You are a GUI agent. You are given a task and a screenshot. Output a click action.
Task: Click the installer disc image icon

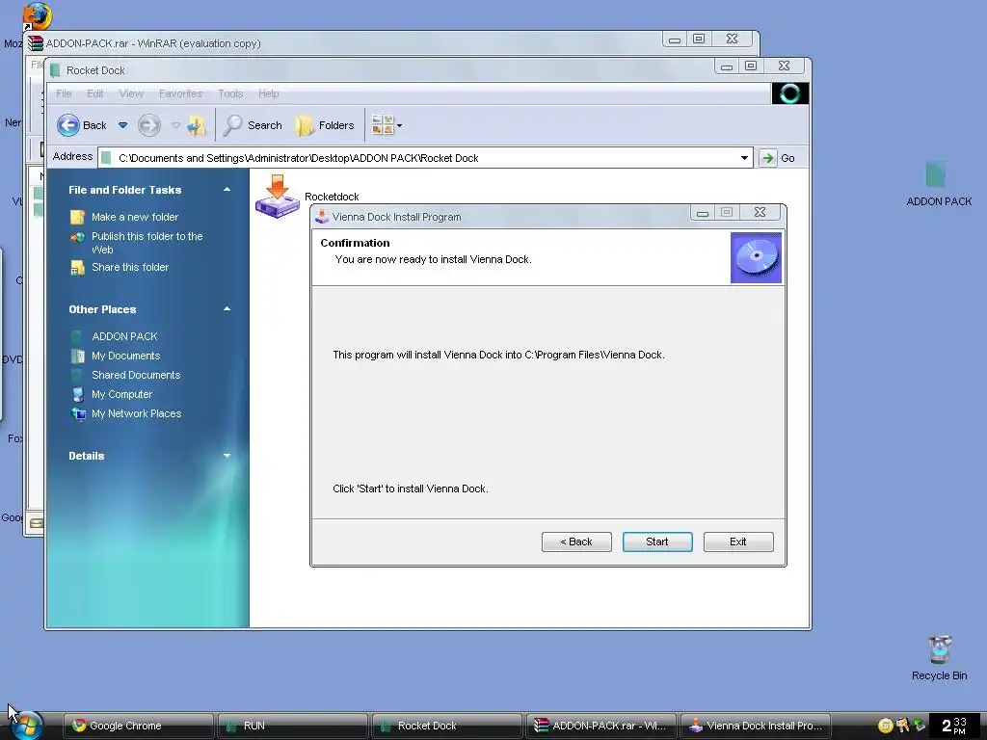pos(756,258)
